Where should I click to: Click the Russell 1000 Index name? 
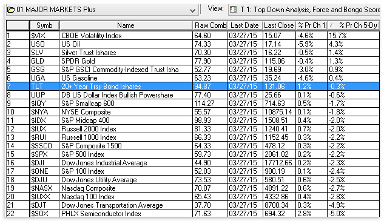pyautogui.click(x=89, y=137)
